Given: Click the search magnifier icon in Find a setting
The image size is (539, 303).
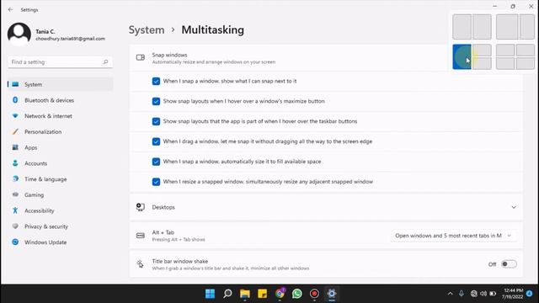Looking at the screenshot, I should point(105,61).
